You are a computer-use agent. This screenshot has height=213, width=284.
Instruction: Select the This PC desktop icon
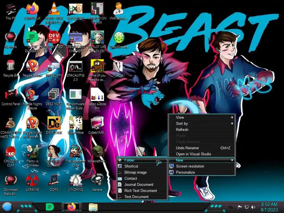click(x=11, y=11)
